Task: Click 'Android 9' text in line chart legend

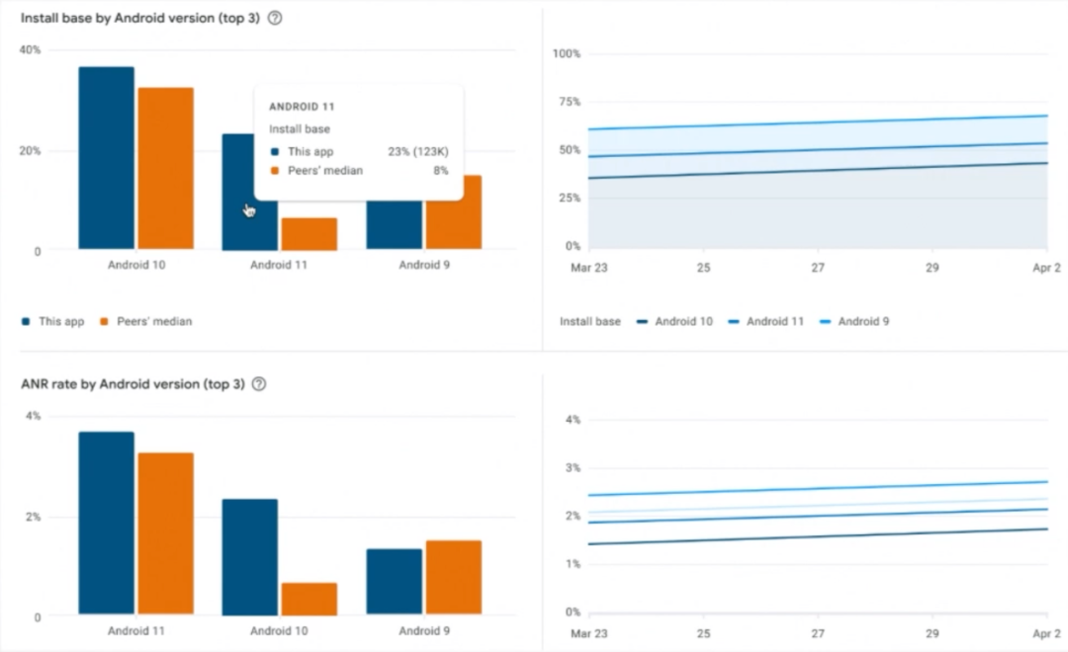Action: pyautogui.click(x=863, y=321)
